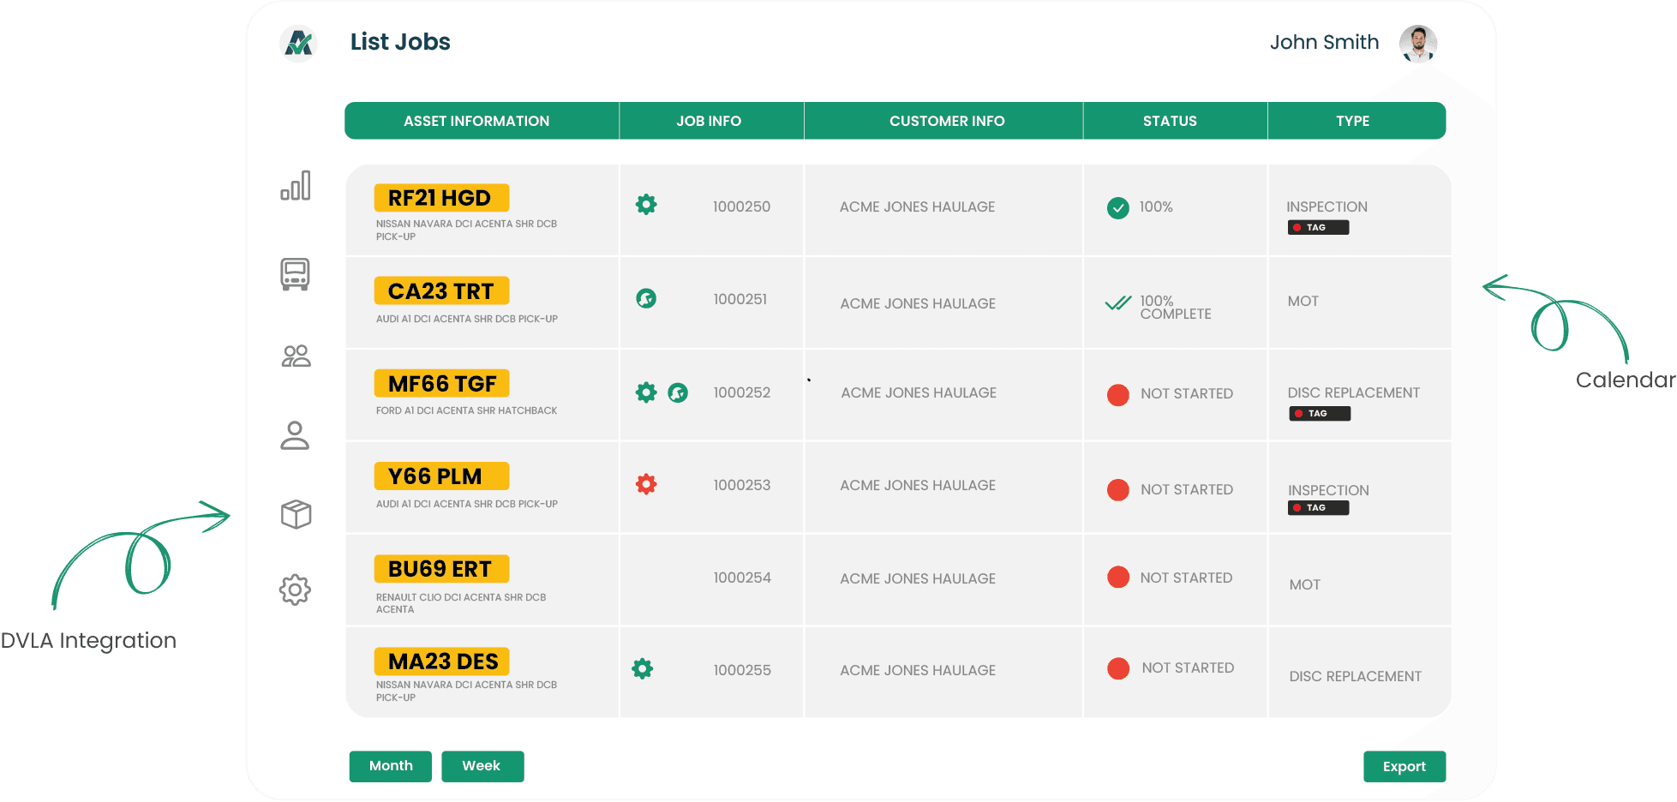Click NOT STARTED status for job 1000252
Viewport: 1677px width, 802px height.
point(1187,393)
